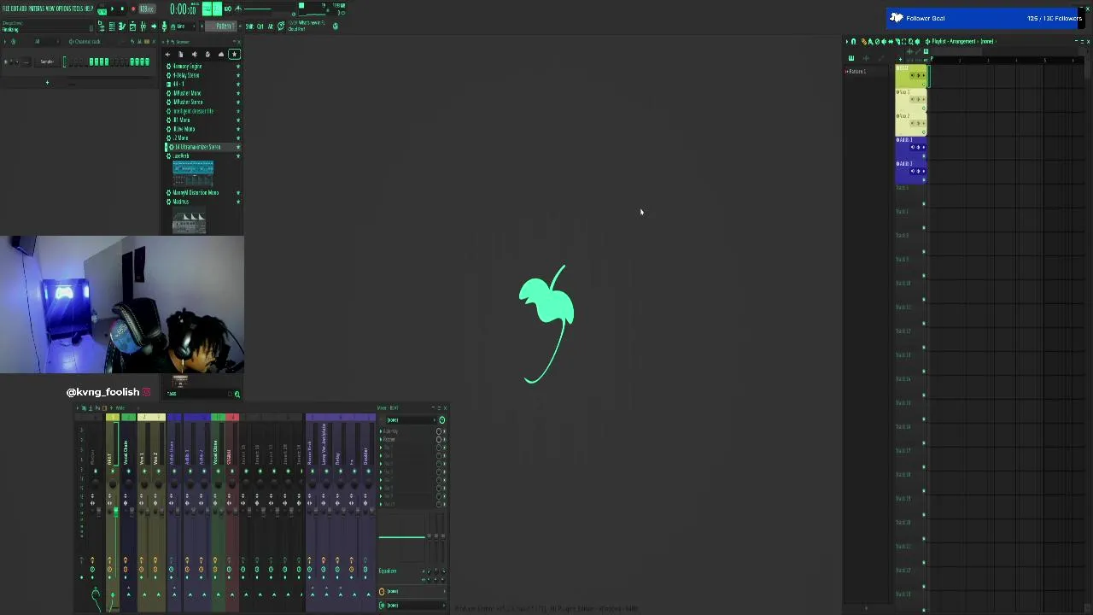Select the favorites star tab in browser
Screen dimensions: 1093x615
click(234, 54)
